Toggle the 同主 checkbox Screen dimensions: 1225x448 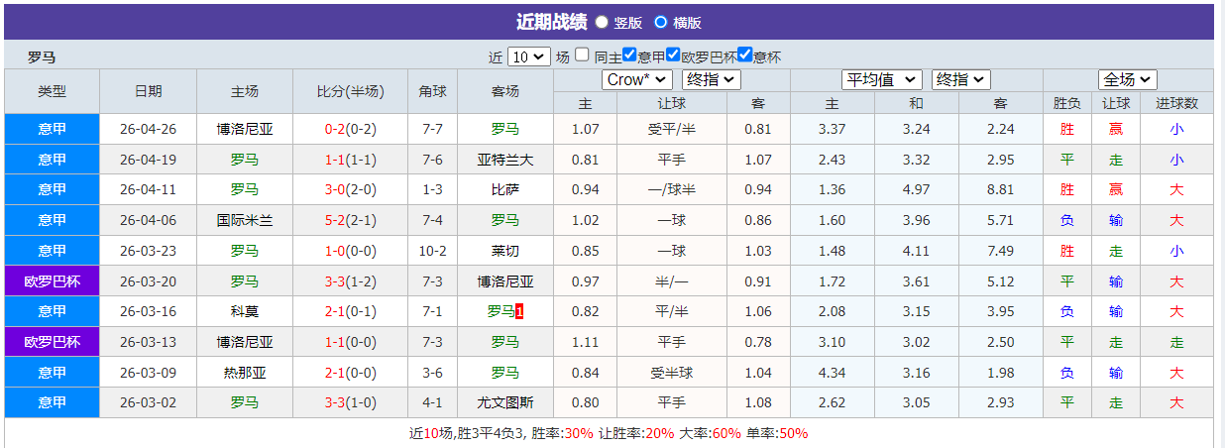click(583, 56)
